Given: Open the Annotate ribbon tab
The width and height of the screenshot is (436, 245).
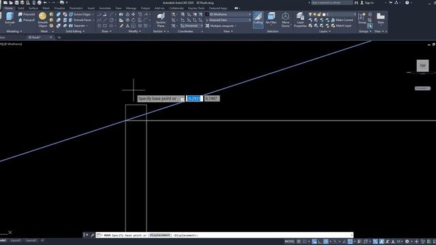Looking at the screenshot, I should tap(105, 8).
